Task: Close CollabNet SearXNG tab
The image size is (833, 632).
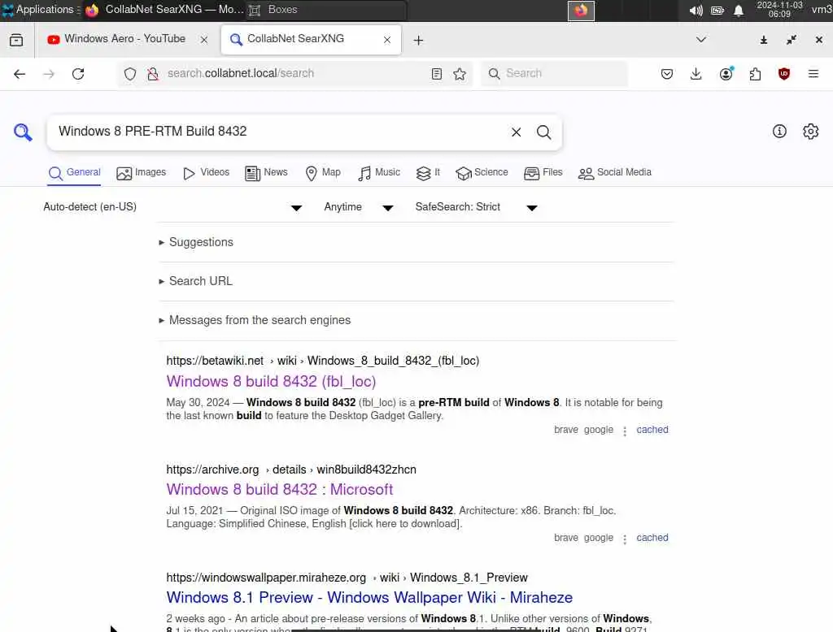Action: click(387, 40)
